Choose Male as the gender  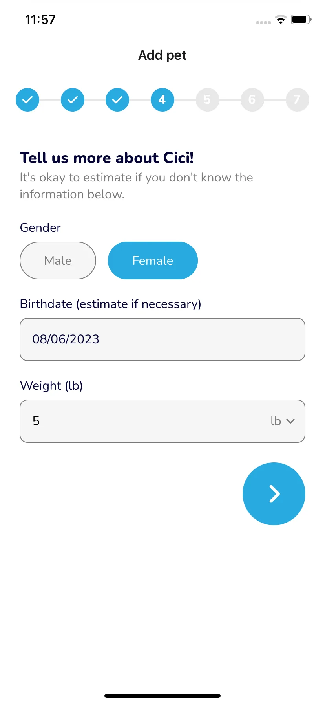click(58, 260)
